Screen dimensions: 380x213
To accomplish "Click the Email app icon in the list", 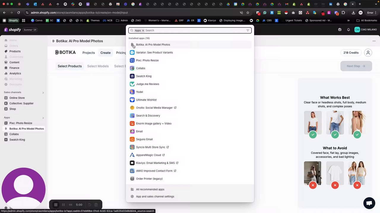I will (132, 131).
